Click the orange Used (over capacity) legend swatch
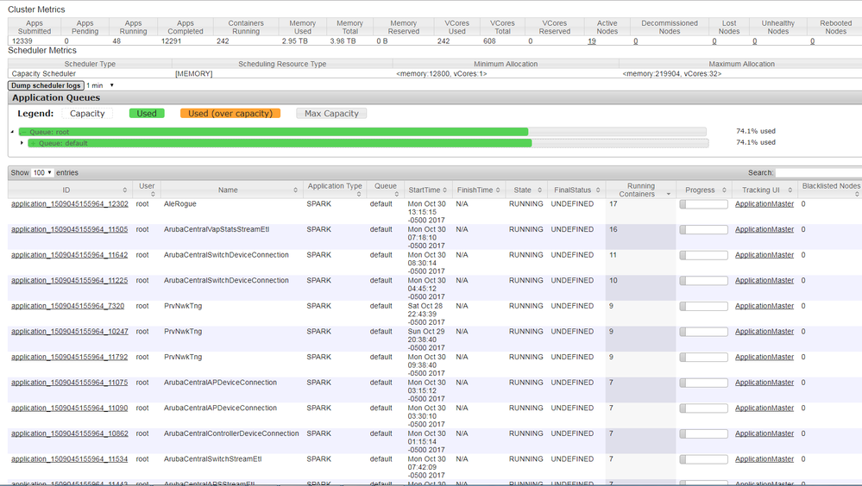 (x=230, y=114)
